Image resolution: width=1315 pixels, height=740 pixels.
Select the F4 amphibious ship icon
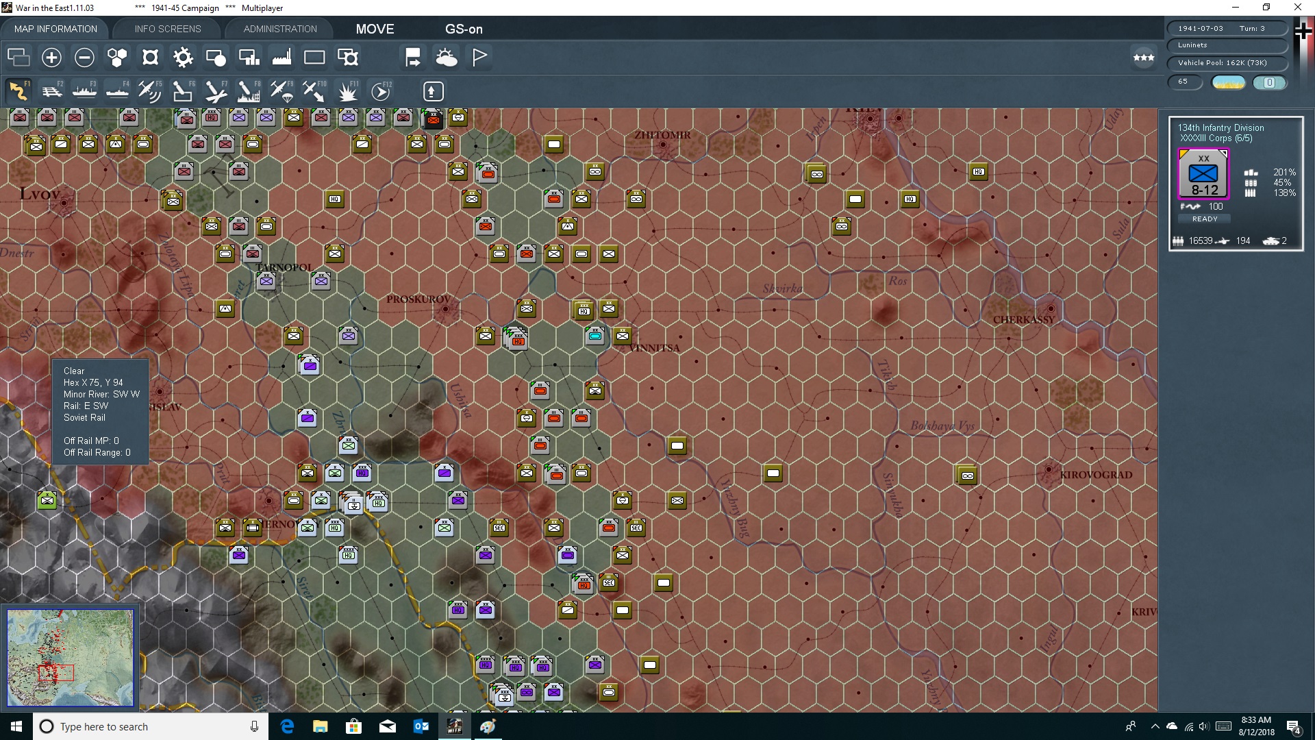pos(117,91)
